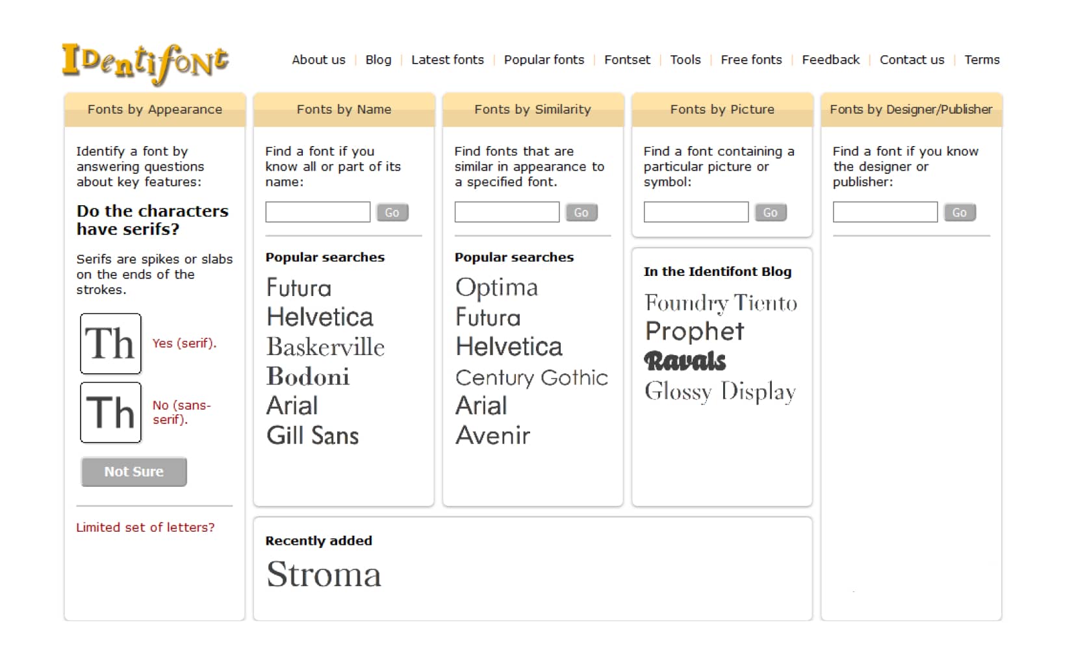1072x670 pixels.
Task: Click the Fonts by Designer/Publisher search field
Action: click(884, 212)
